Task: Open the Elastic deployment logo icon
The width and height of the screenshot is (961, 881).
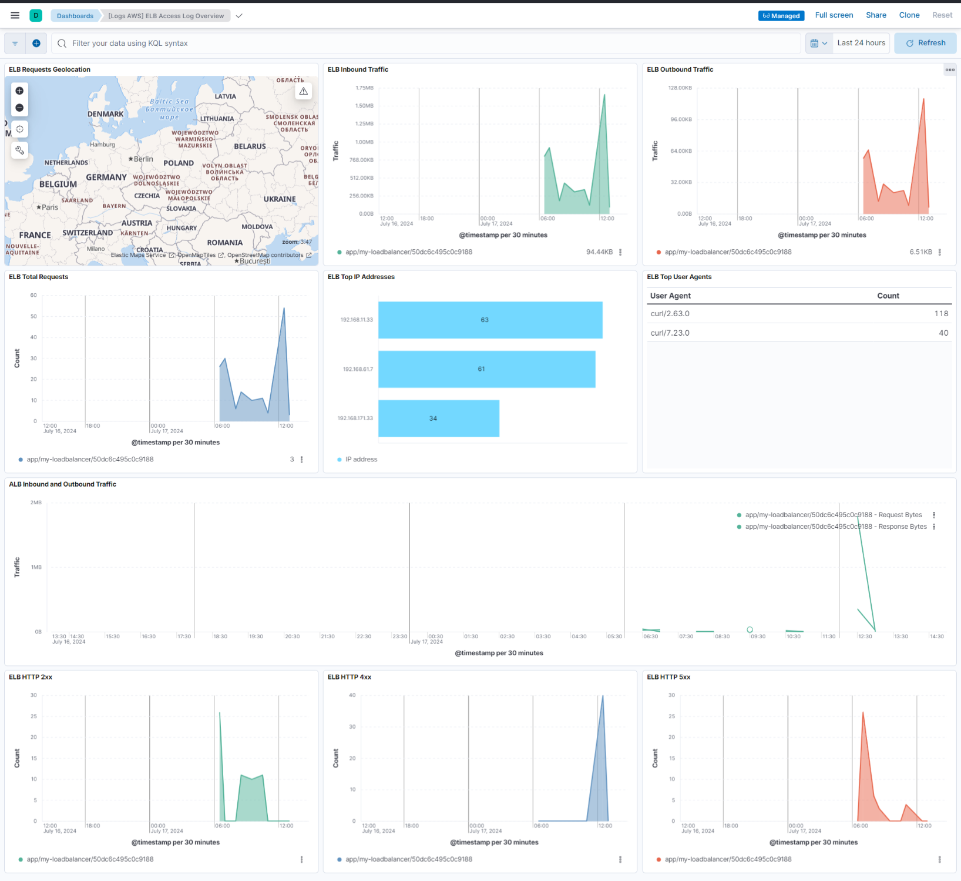Action: click(36, 15)
